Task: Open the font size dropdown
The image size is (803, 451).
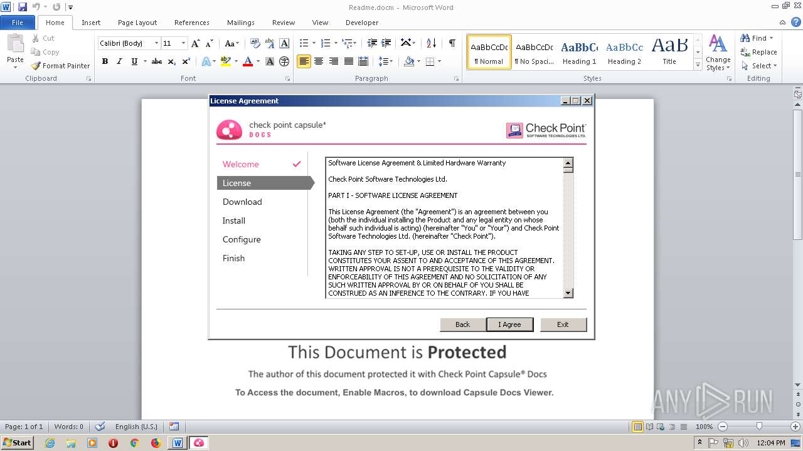Action: pos(183,43)
